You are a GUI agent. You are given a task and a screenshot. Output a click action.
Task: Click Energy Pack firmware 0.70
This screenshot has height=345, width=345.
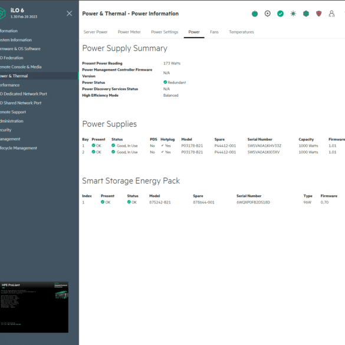(324, 202)
